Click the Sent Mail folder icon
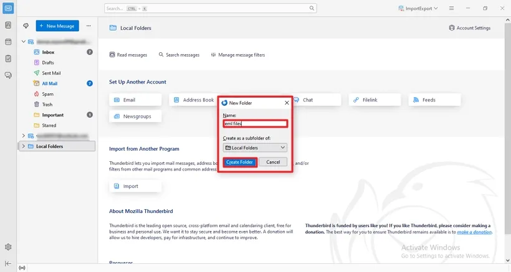511x272 pixels. click(x=37, y=73)
